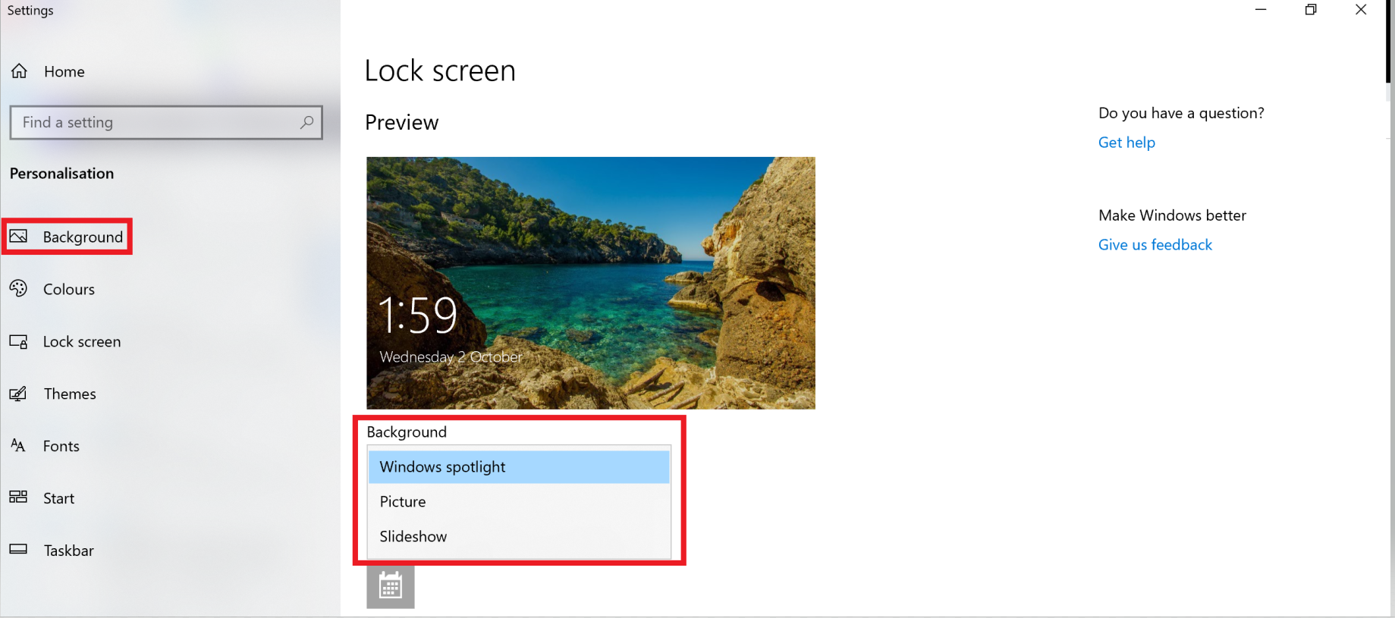Open the Background settings section
Viewport: 1395px width, 618px height.
click(83, 237)
